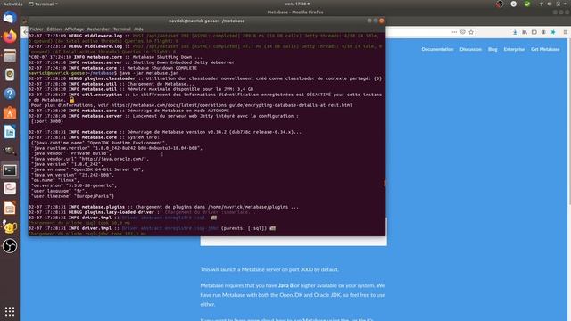Click the green checkmark tray icon
Image resolution: width=571 pixels, height=321 pixels.
point(527,4)
